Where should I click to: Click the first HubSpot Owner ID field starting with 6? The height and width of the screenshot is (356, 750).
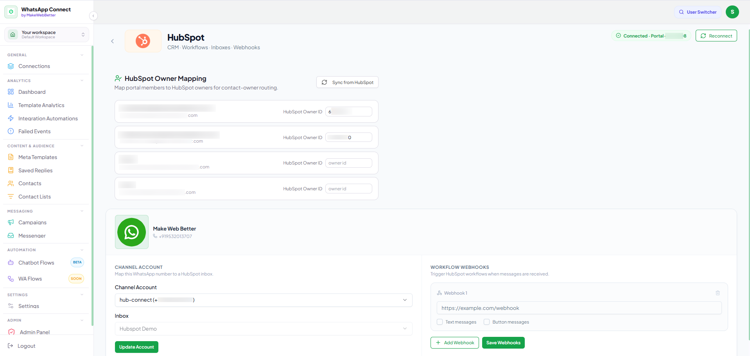(349, 112)
